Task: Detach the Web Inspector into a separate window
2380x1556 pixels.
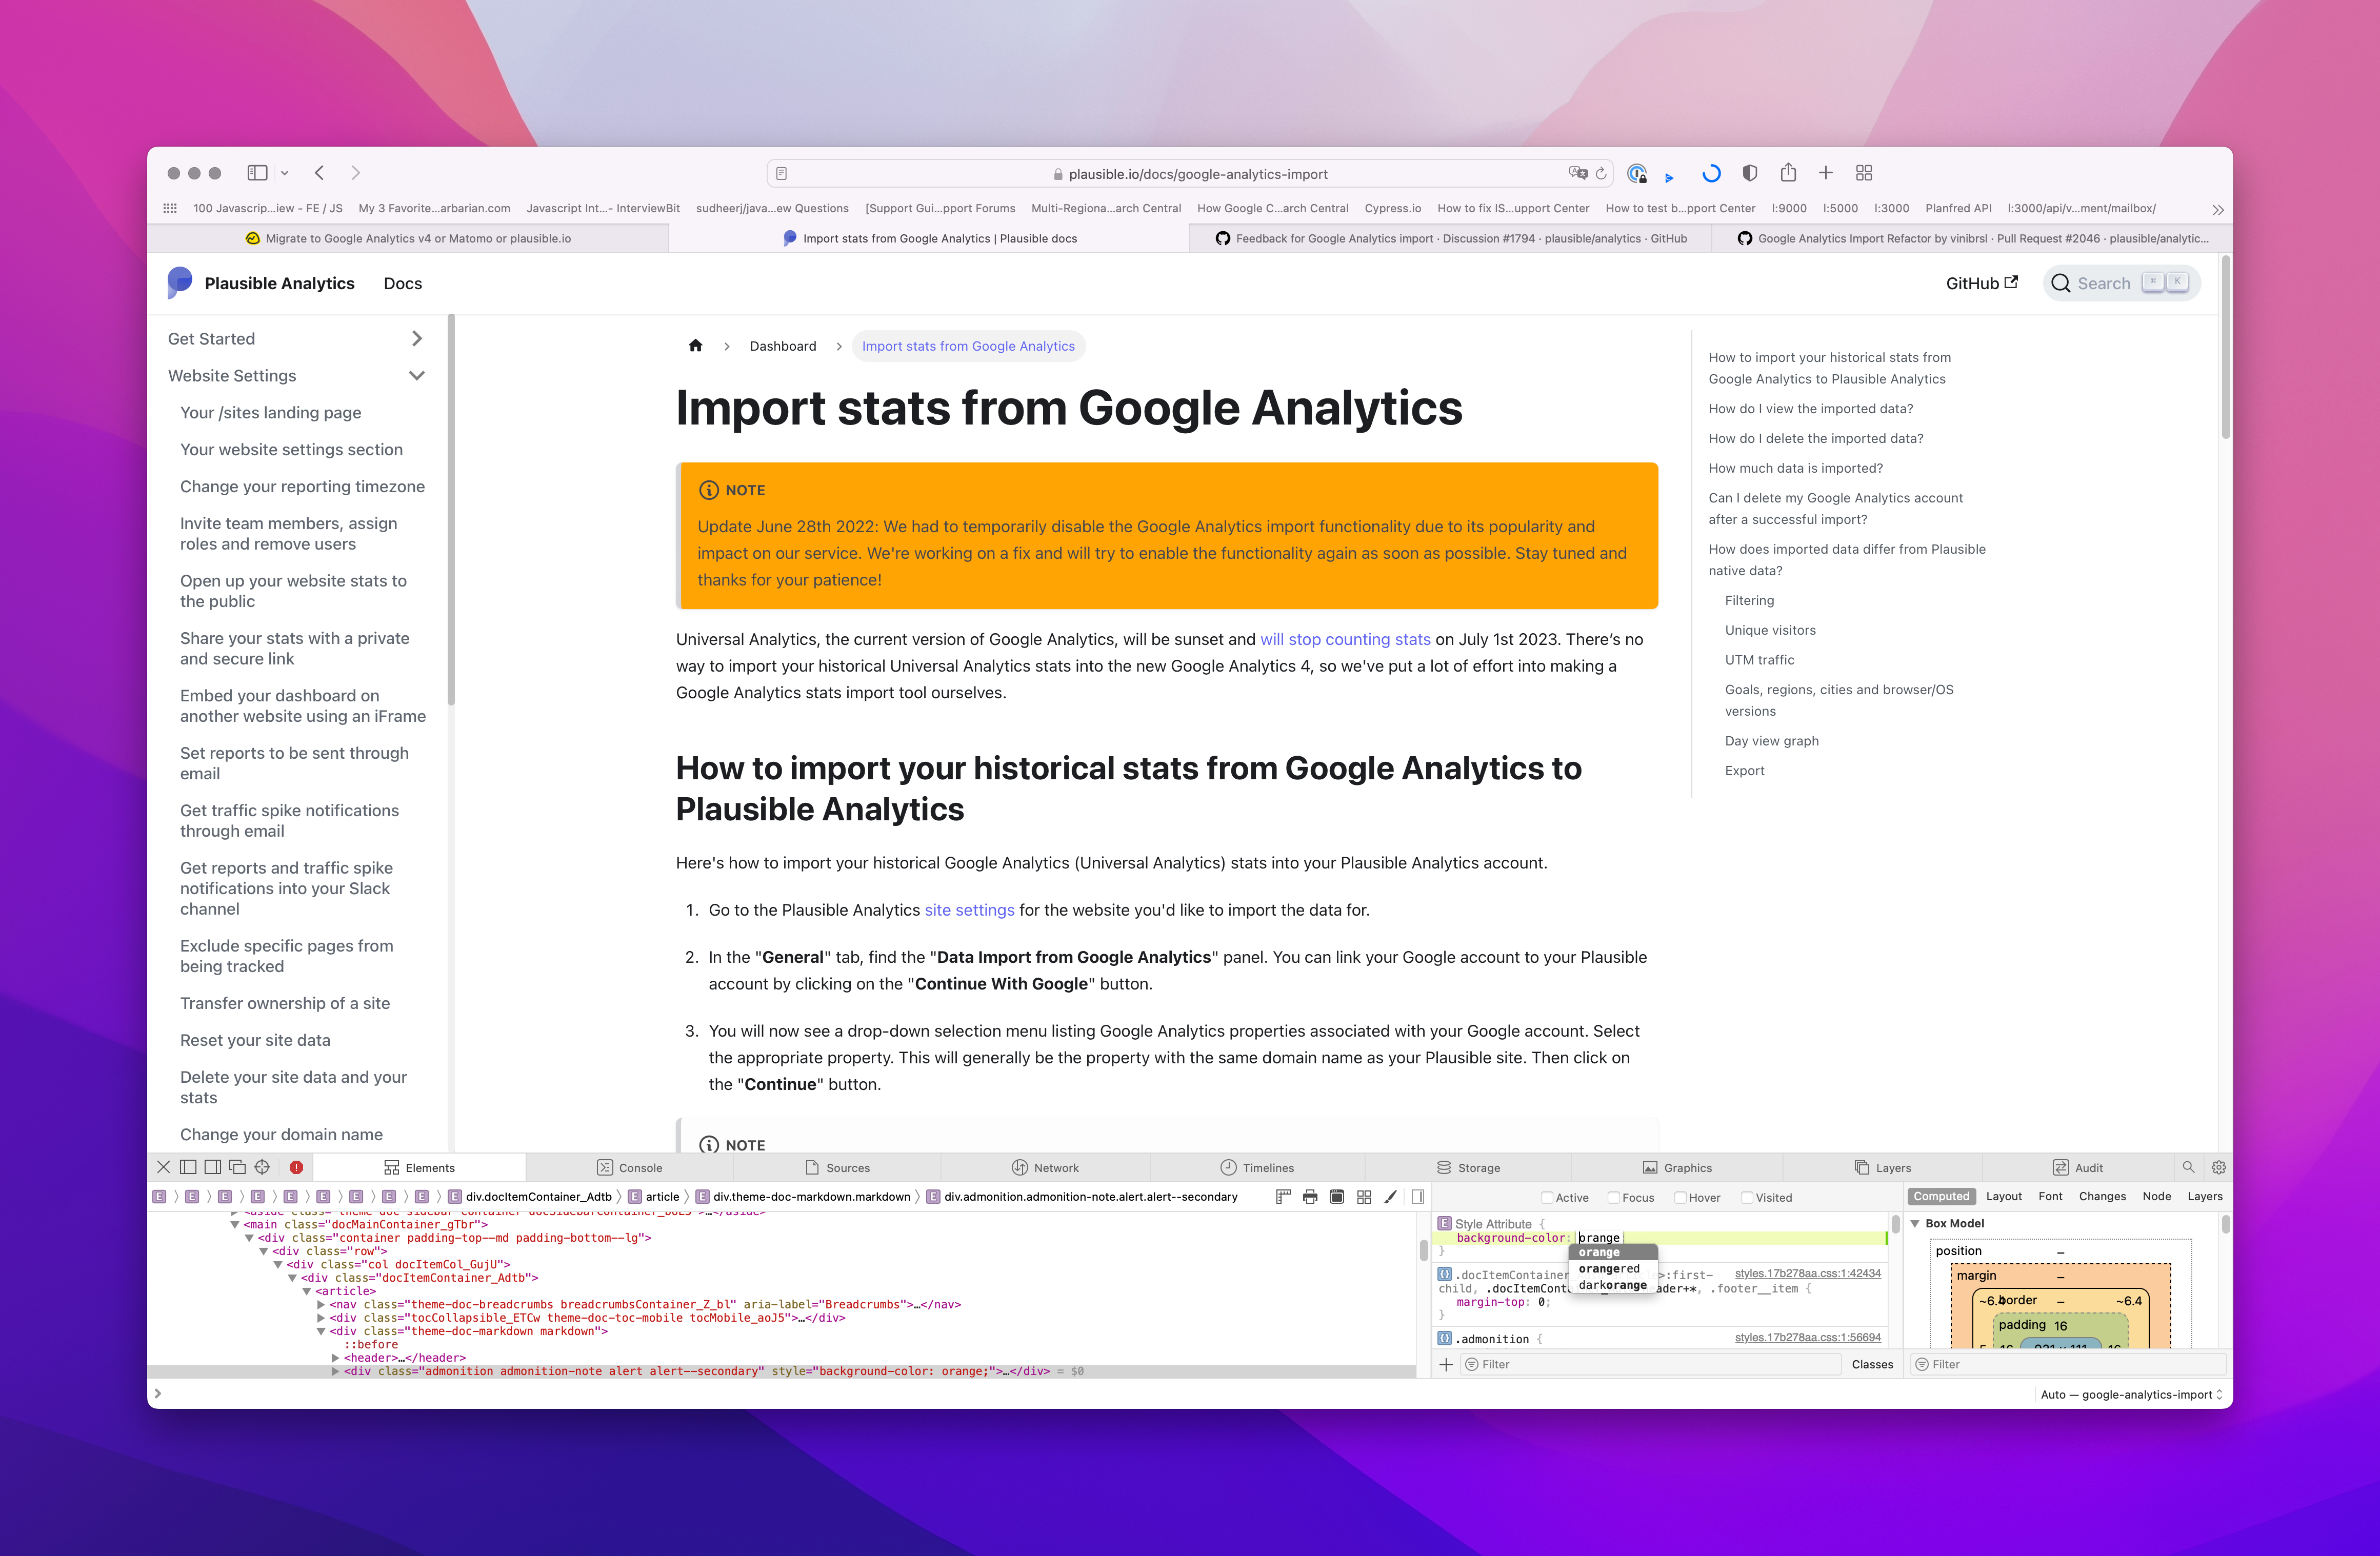Action: tap(237, 1167)
